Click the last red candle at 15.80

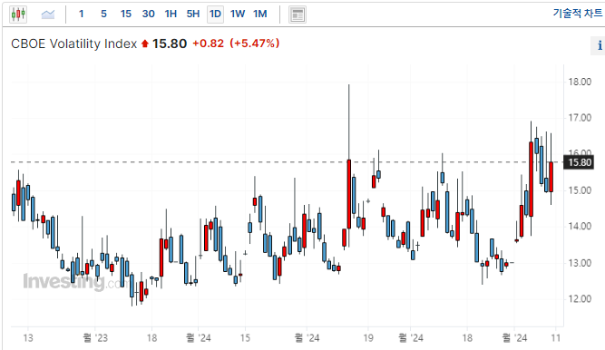click(x=551, y=177)
